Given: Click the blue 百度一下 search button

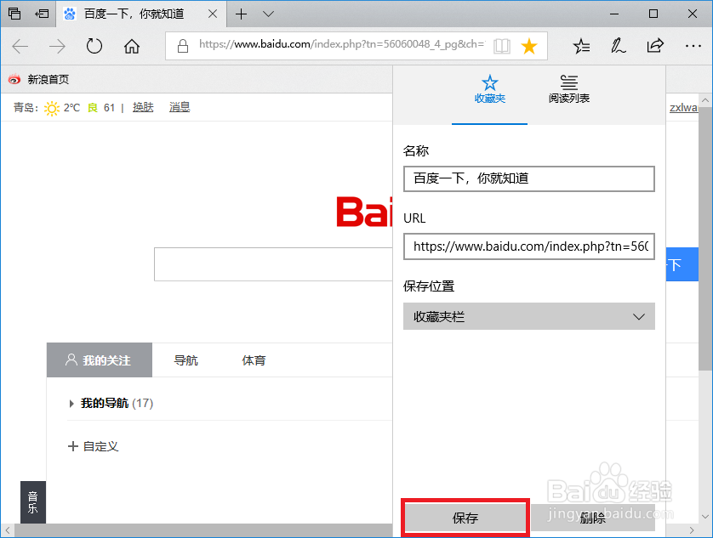Looking at the screenshot, I should [x=682, y=264].
